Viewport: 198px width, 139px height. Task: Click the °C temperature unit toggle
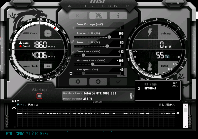point(167,57)
